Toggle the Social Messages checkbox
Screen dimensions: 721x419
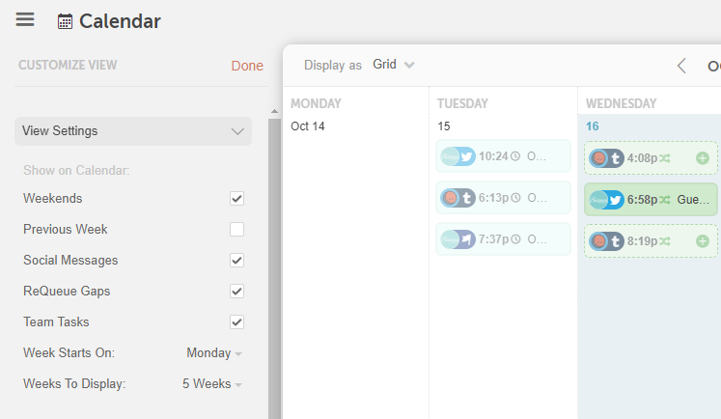pos(236,260)
